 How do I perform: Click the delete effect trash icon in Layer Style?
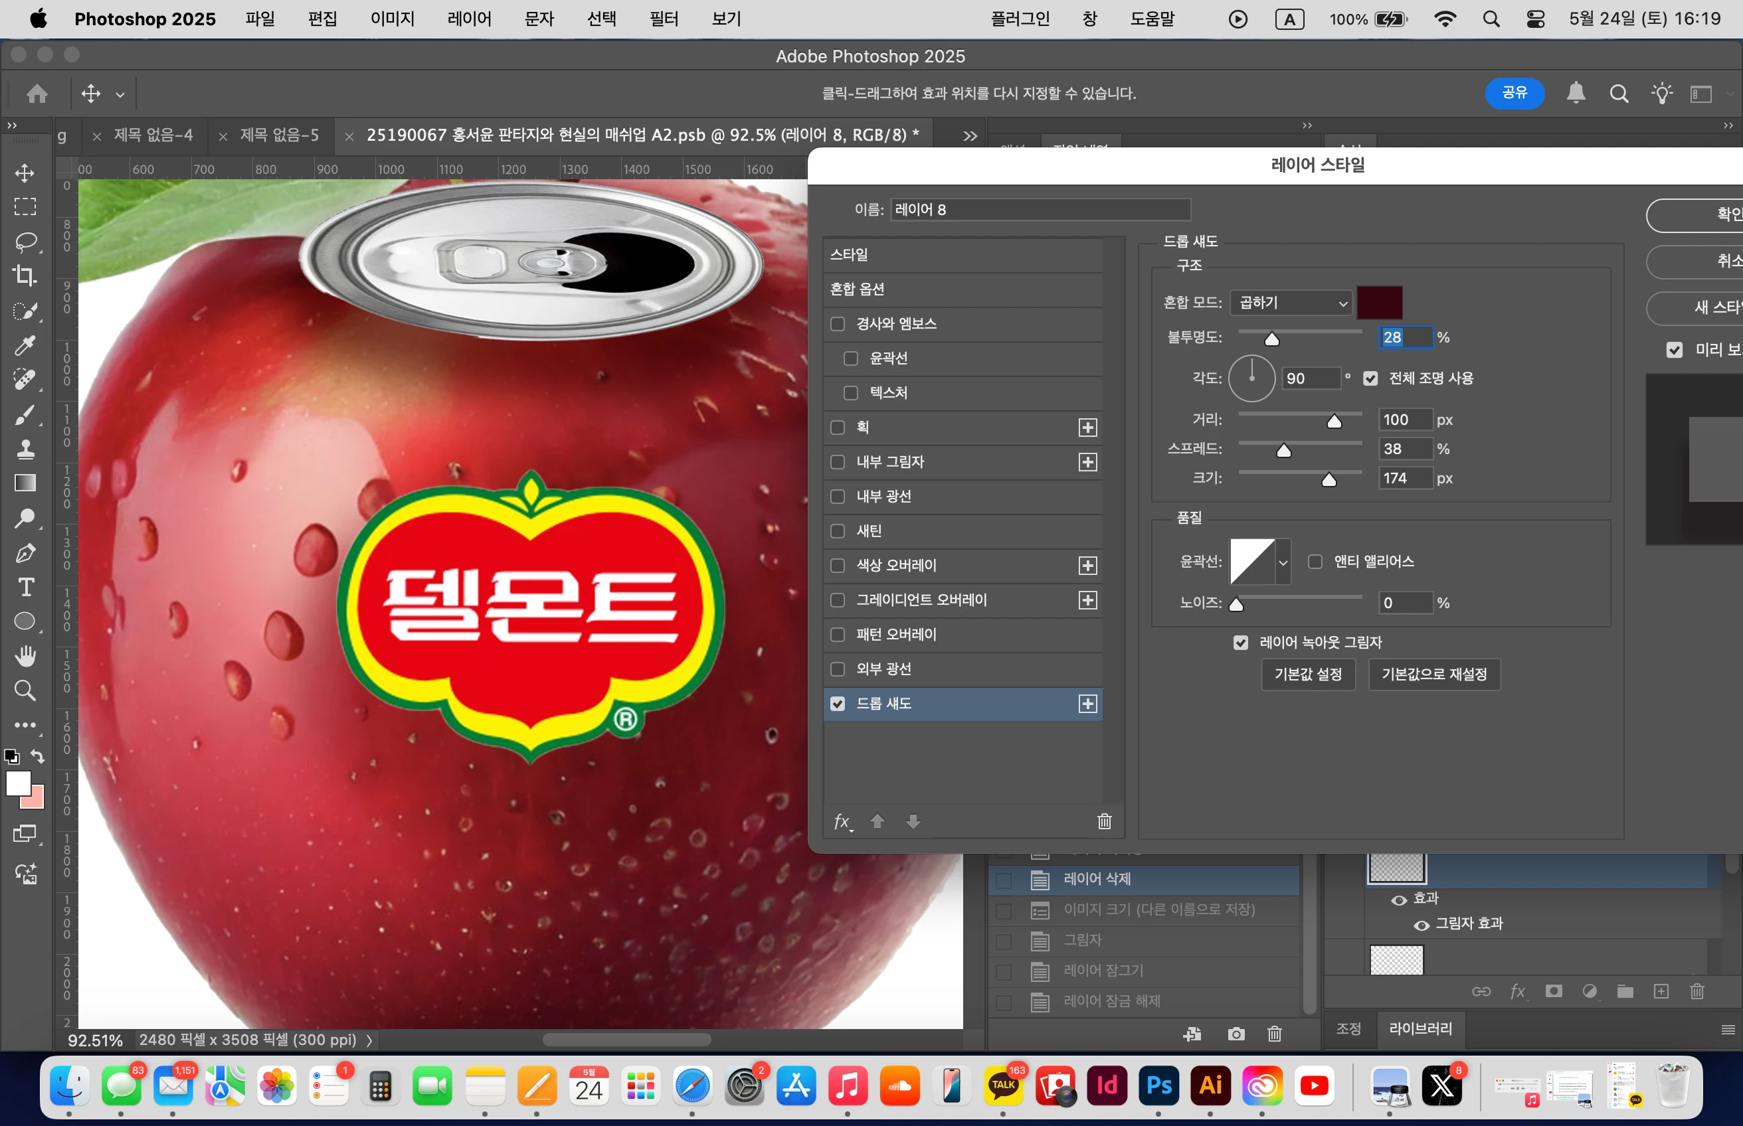coord(1104,821)
